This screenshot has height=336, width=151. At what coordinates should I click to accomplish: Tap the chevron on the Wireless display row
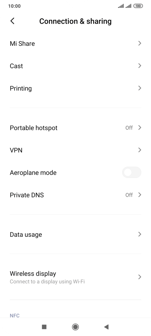tap(140, 277)
